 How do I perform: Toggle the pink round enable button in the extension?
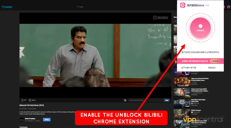point(200,28)
